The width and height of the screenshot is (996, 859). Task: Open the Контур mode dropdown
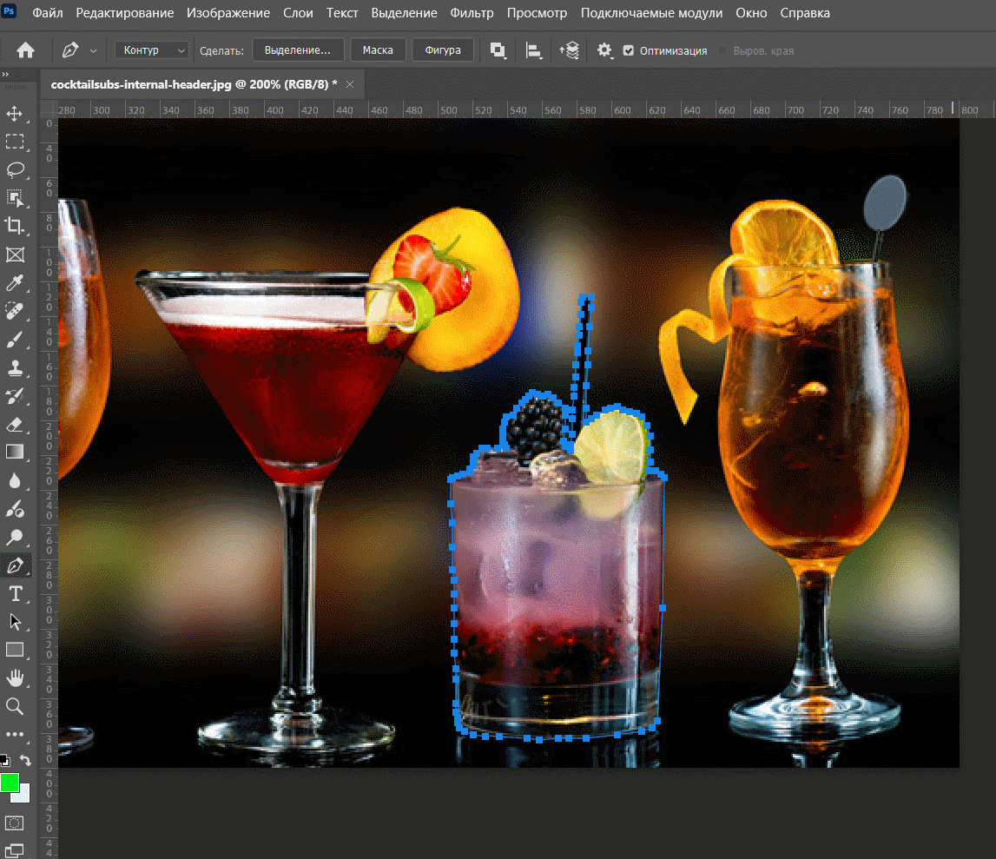pyautogui.click(x=152, y=50)
